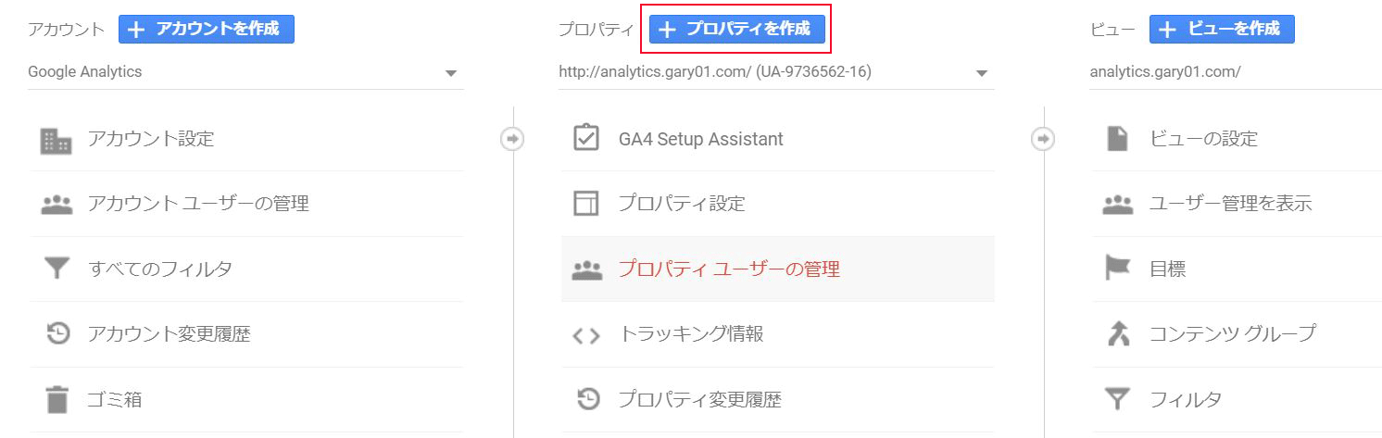Open プロパティ設定 menu item
This screenshot has height=438, width=1382.
tap(682, 204)
